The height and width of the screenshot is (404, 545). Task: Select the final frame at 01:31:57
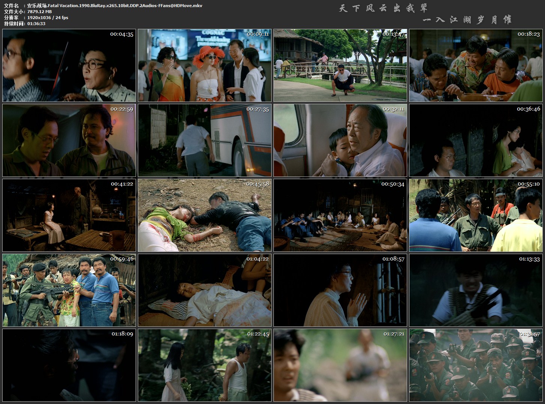click(x=476, y=365)
